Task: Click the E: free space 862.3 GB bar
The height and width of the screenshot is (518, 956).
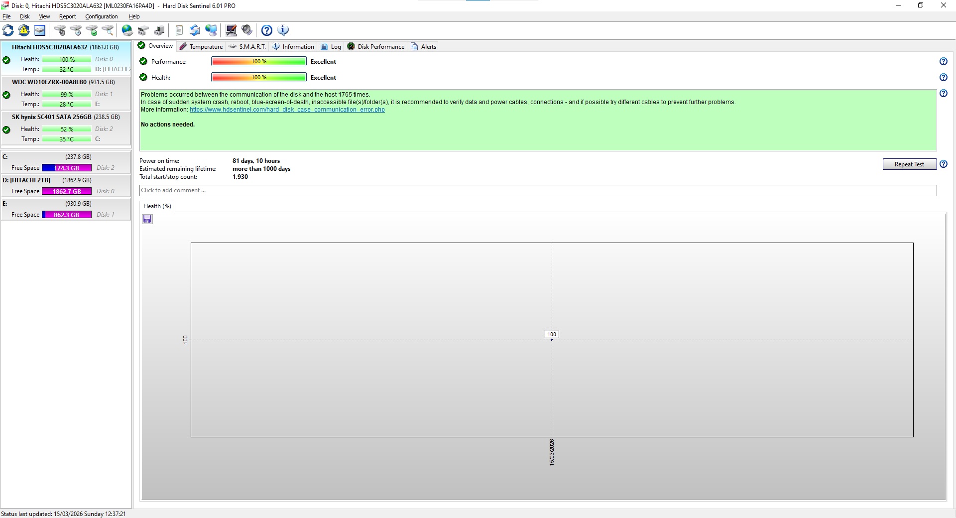Action: [67, 215]
